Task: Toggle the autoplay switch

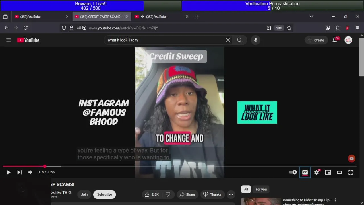Action: [x=293, y=172]
